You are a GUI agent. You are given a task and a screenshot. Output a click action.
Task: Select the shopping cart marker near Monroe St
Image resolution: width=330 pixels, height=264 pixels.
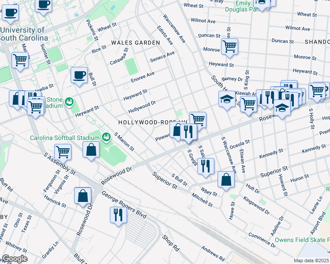229,46
